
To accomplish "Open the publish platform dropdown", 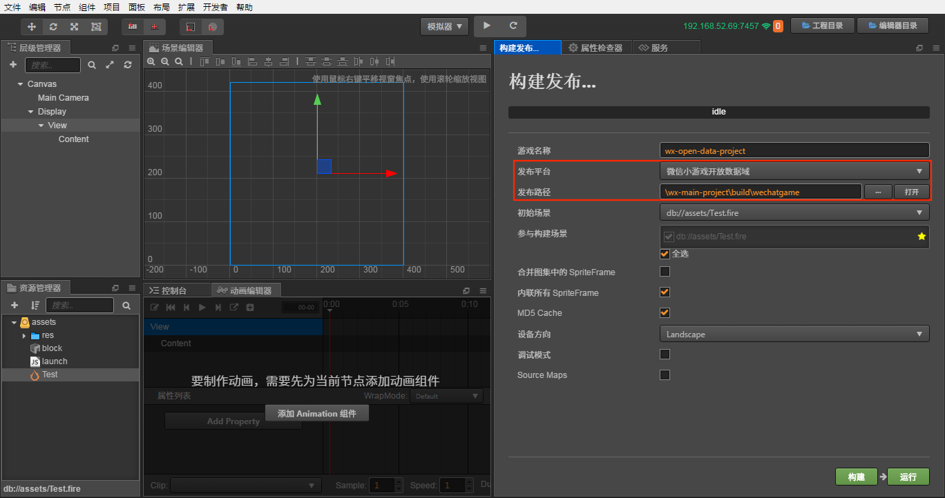I will click(794, 171).
